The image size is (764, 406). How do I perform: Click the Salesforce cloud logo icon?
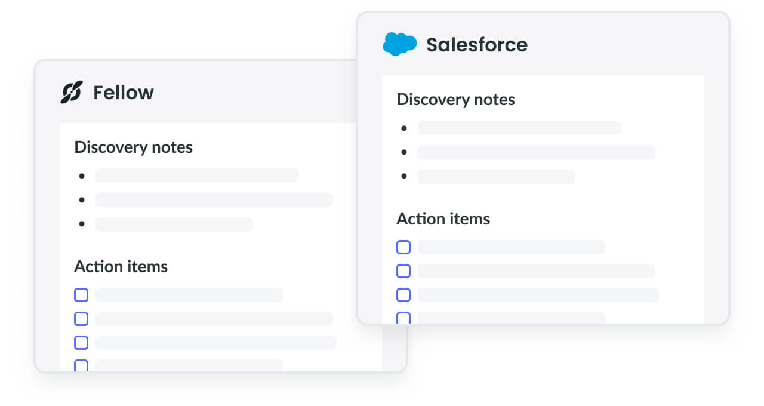[399, 45]
